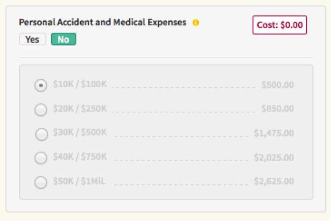Choose the $50K / $1MiL radio option
331x221 pixels.
[x=41, y=182]
